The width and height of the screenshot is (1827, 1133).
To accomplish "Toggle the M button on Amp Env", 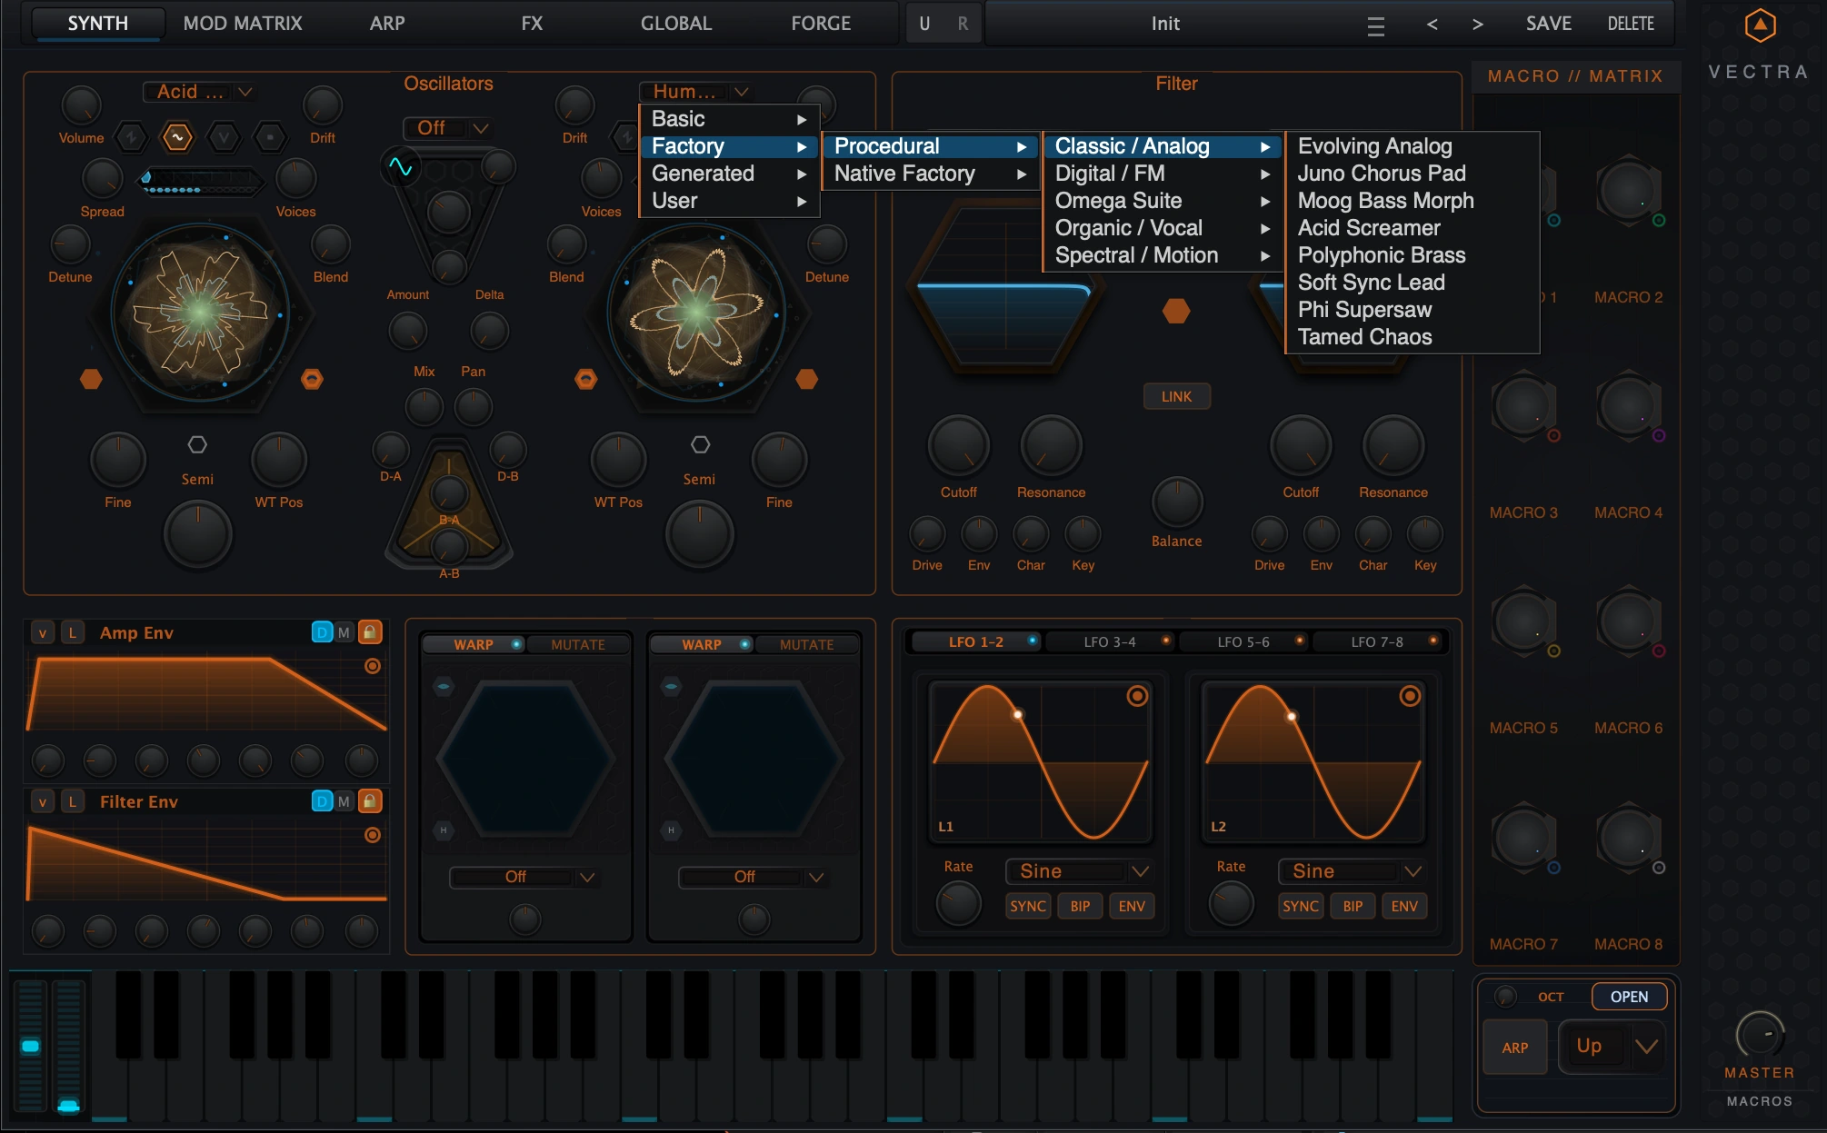I will 344,632.
